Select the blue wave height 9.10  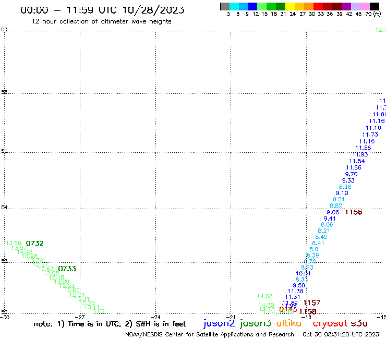pos(342,193)
